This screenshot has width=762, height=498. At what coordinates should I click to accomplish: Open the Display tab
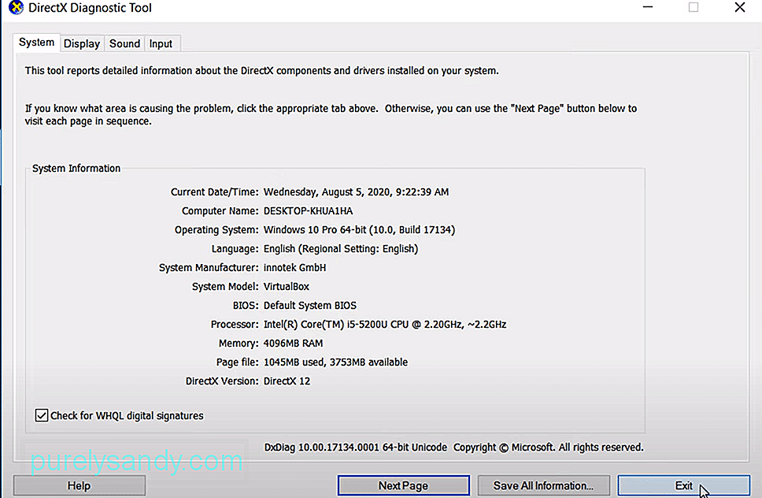pos(82,44)
